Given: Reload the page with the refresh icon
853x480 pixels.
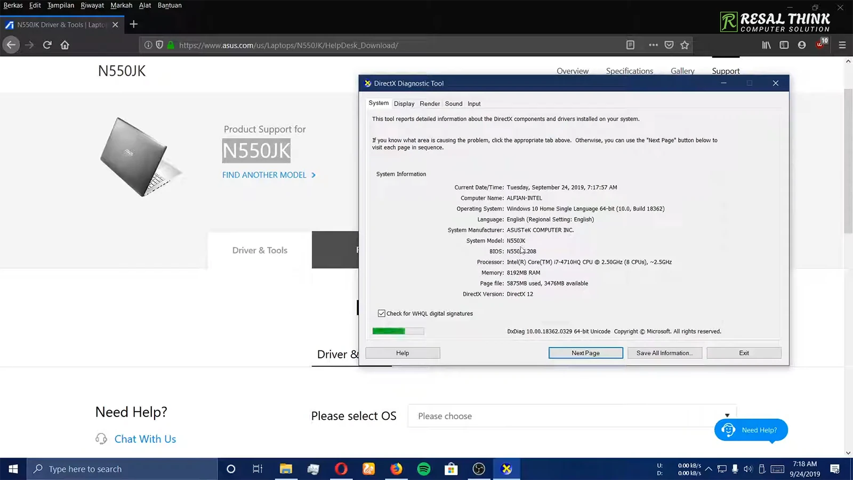Looking at the screenshot, I should [47, 45].
